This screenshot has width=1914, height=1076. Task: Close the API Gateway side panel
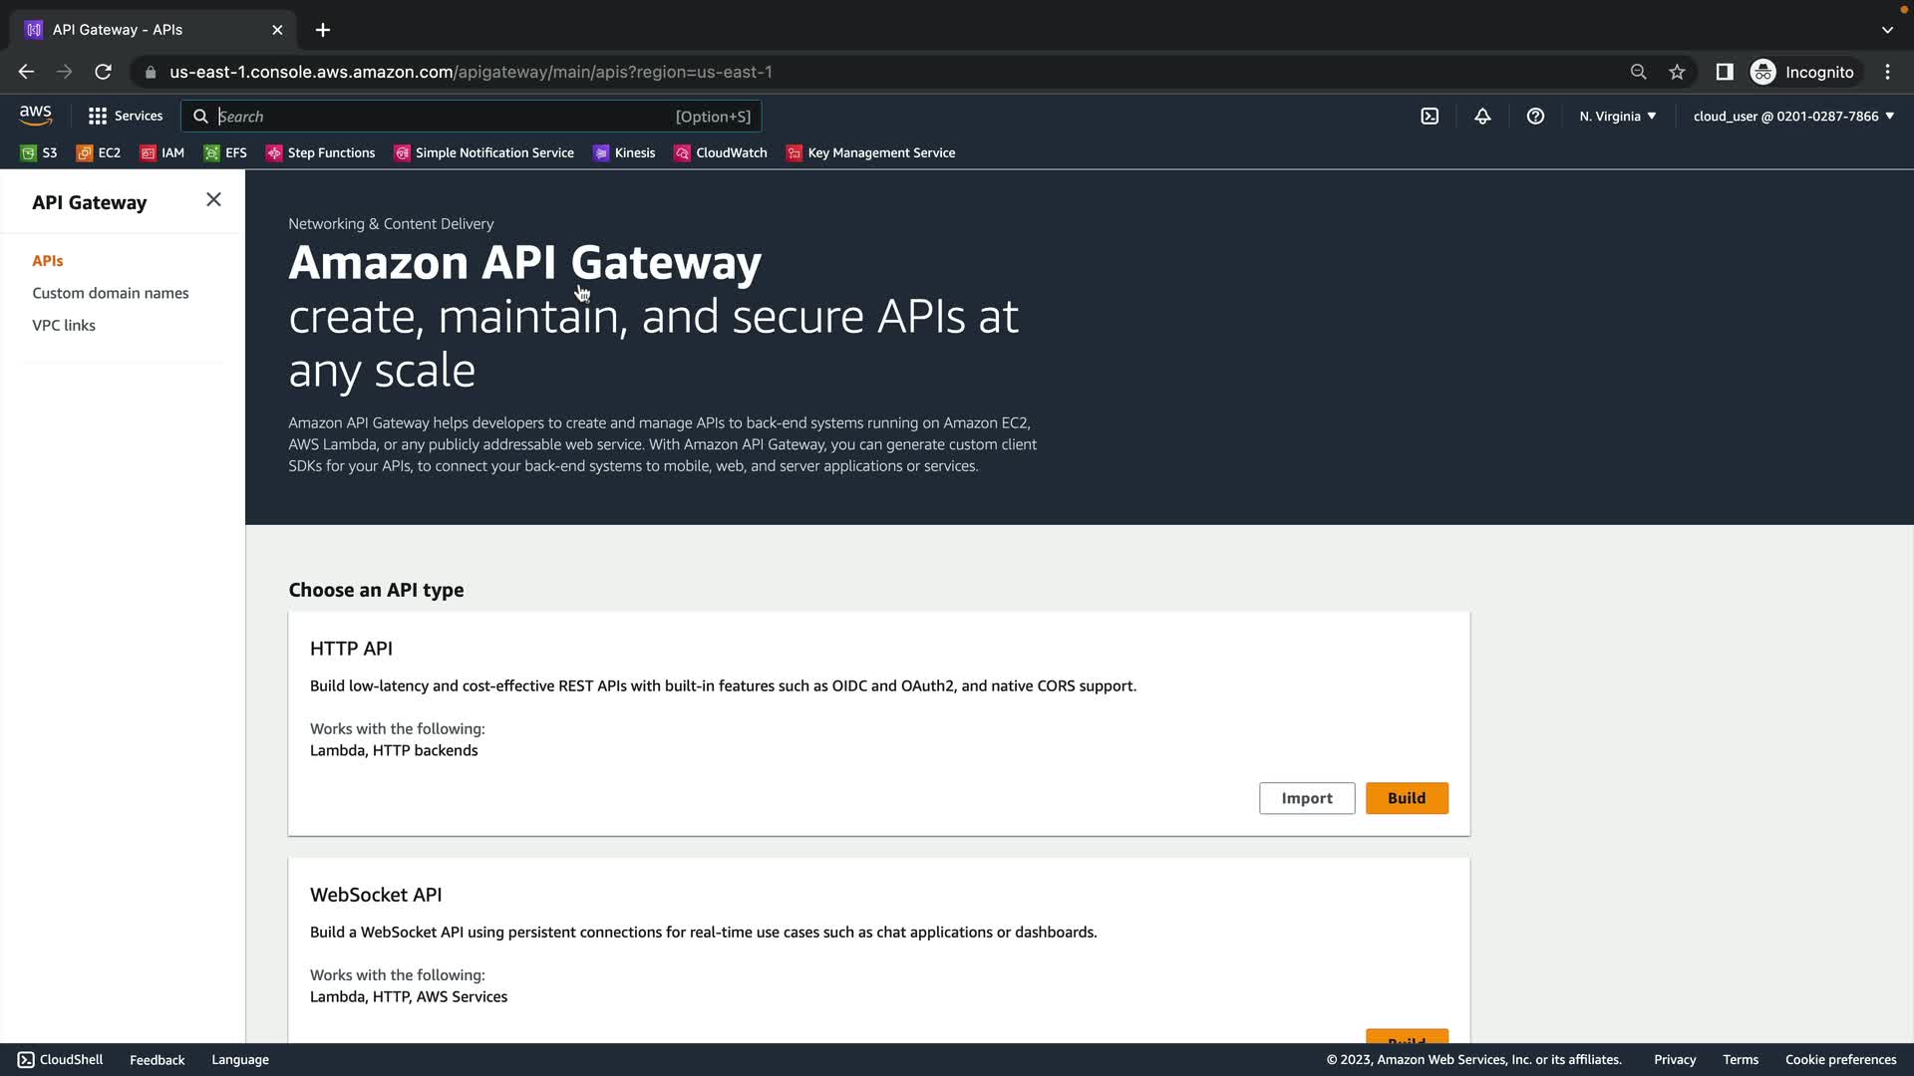tap(213, 200)
